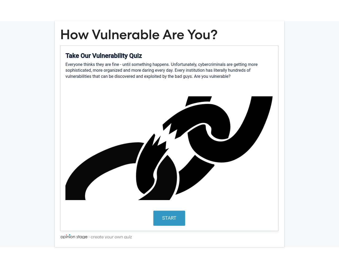
Task: Click the quiz card container border
Action: click(x=169, y=46)
